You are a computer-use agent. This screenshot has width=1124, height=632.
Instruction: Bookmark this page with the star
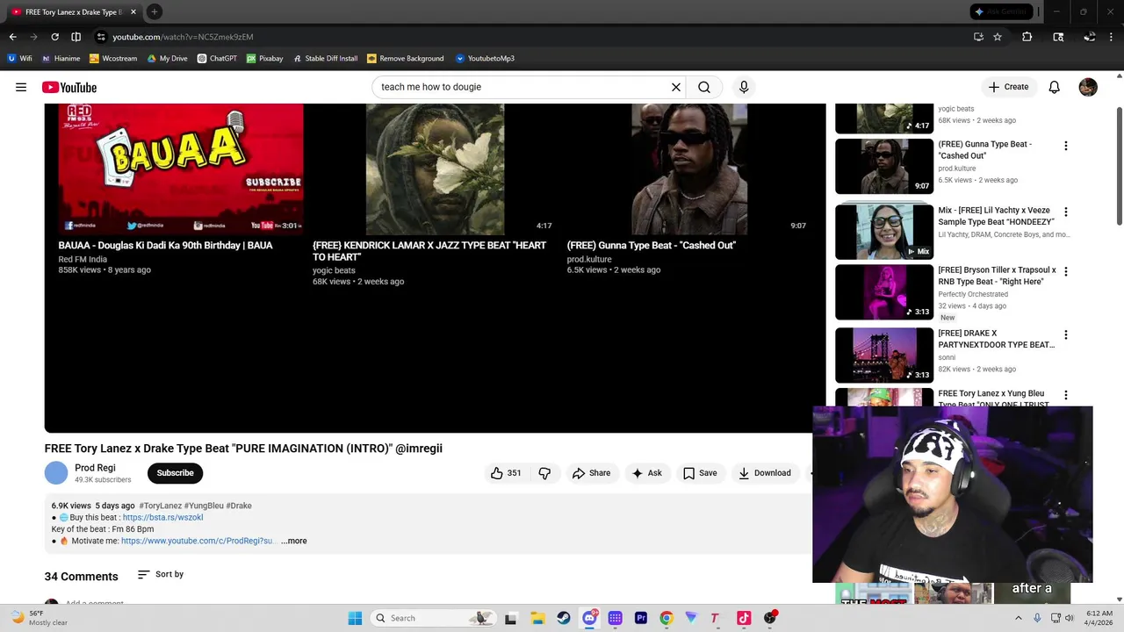[x=998, y=37]
